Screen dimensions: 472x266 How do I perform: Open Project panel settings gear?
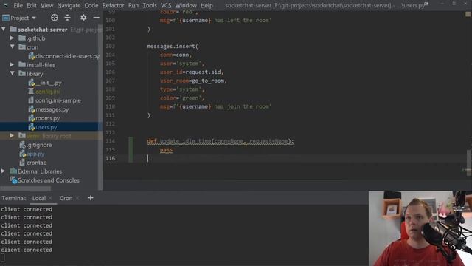[x=83, y=18]
